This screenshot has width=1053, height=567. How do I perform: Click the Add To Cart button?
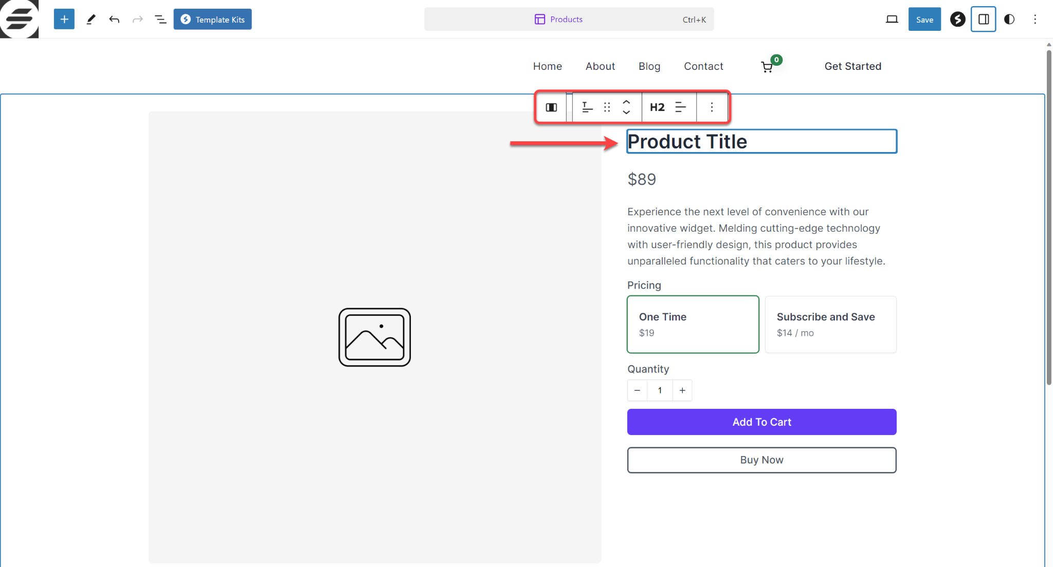tap(761, 422)
